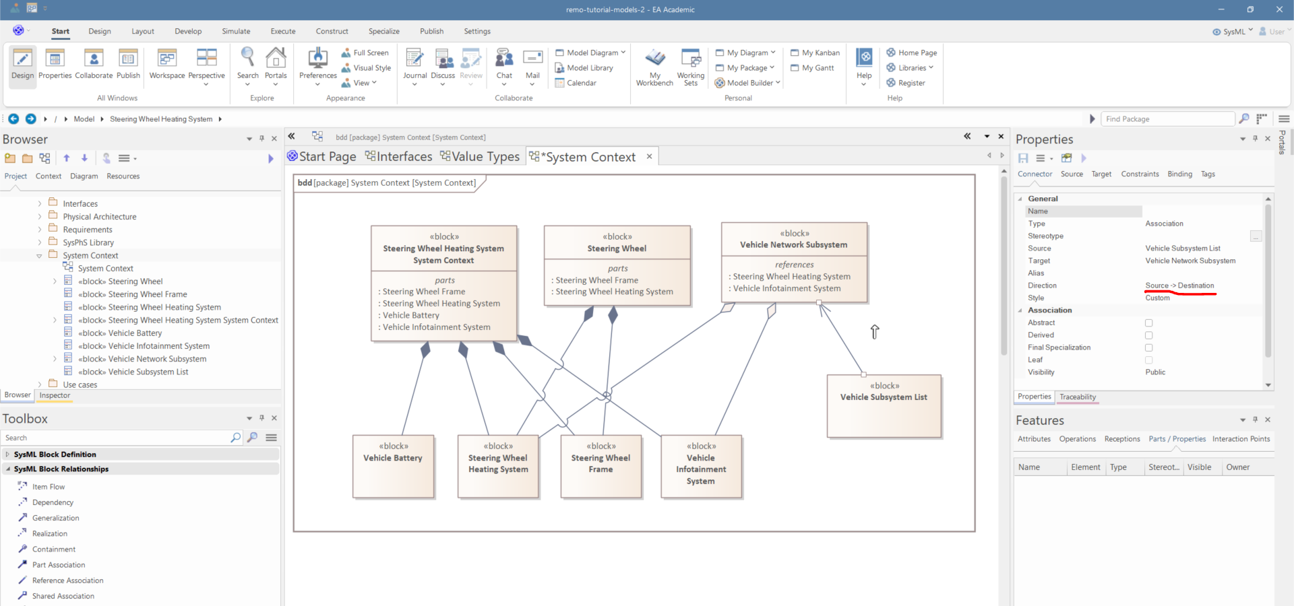
Task: Select the Generalization relationship tool
Action: [x=55, y=518]
